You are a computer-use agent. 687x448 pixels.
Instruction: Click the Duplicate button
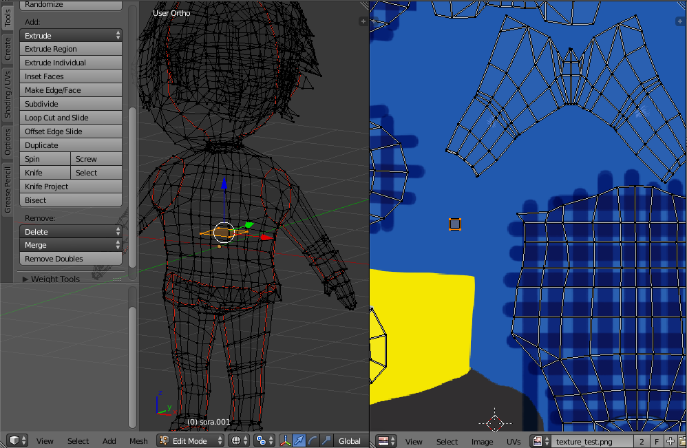click(x=71, y=145)
